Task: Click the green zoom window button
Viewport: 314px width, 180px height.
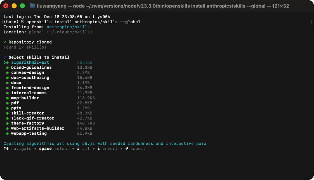Action: 22,6
